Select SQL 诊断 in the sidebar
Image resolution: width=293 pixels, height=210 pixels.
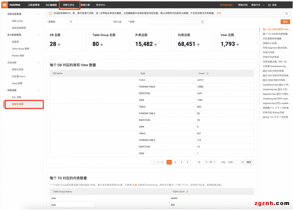(x=16, y=97)
